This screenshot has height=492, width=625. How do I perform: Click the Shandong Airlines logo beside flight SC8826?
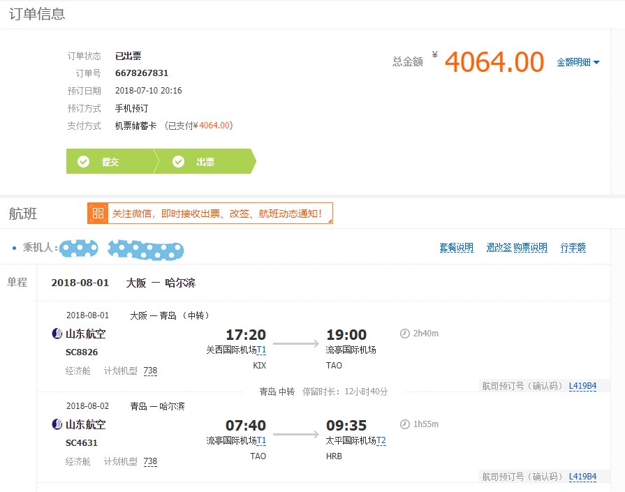[x=57, y=334]
